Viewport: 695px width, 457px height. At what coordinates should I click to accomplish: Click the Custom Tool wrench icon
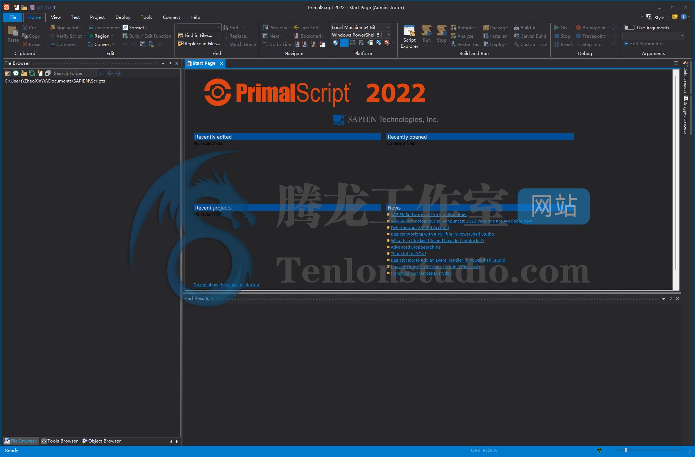(x=517, y=44)
